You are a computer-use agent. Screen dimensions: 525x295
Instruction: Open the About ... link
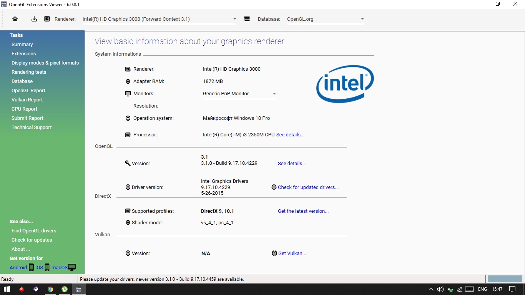(x=21, y=249)
